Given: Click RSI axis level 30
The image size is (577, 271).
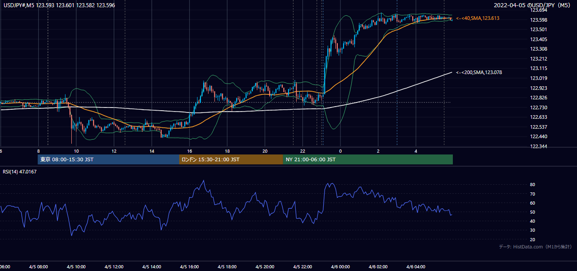Looking at the screenshot, I should [x=532, y=230].
